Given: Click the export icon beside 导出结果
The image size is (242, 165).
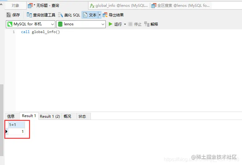Looking at the screenshot, I should coord(105,15).
